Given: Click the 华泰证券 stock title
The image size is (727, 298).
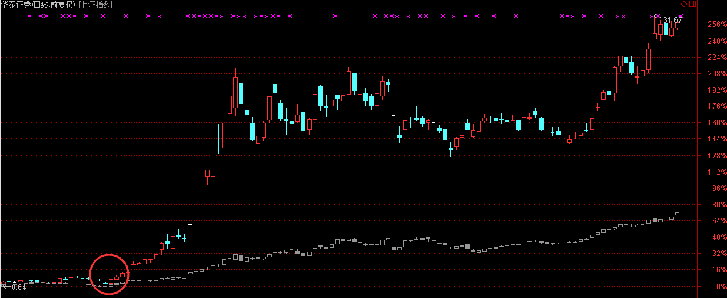Looking at the screenshot, I should pos(16,5).
